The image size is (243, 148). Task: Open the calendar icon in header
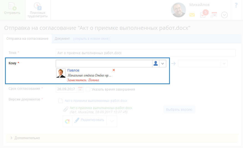(214, 15)
